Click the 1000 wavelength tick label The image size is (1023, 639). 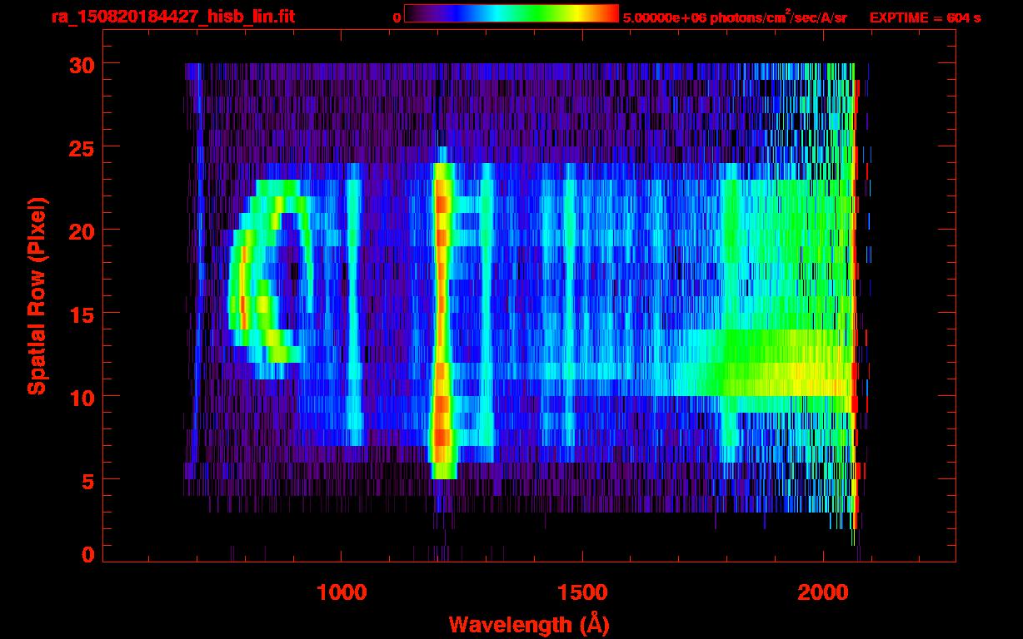(x=342, y=592)
